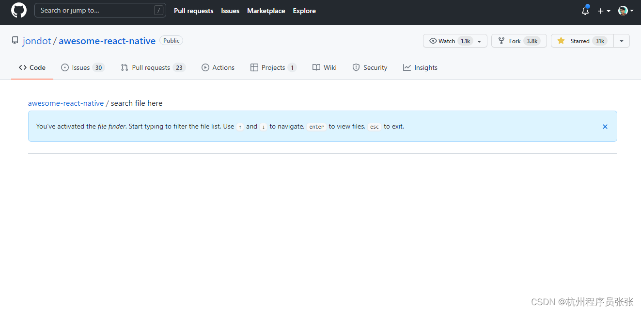Click the Fork count 3.8k
The image size is (641, 311).
(x=532, y=41)
